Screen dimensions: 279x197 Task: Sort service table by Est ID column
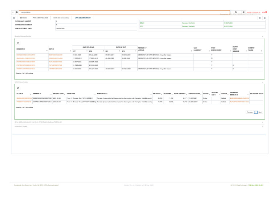click(60, 49)
